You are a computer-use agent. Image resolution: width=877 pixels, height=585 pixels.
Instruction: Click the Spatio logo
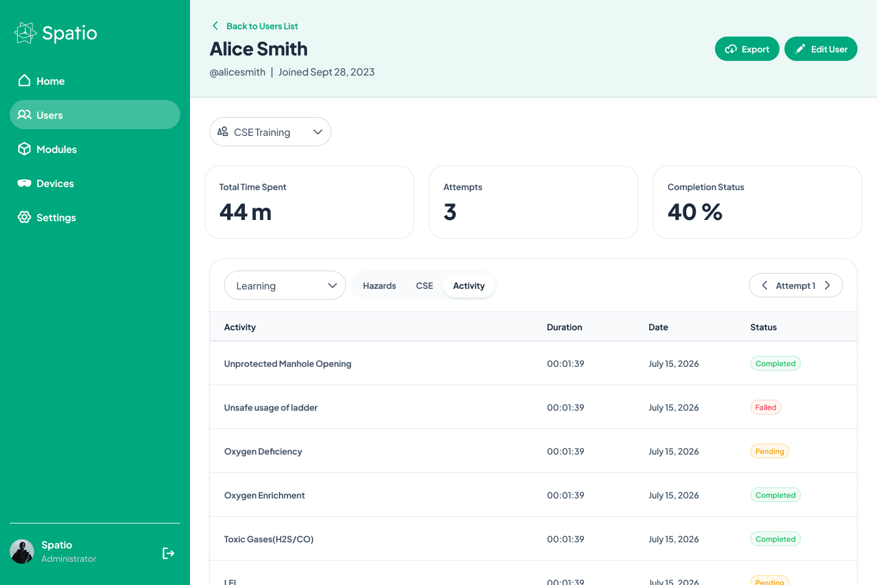pos(55,33)
